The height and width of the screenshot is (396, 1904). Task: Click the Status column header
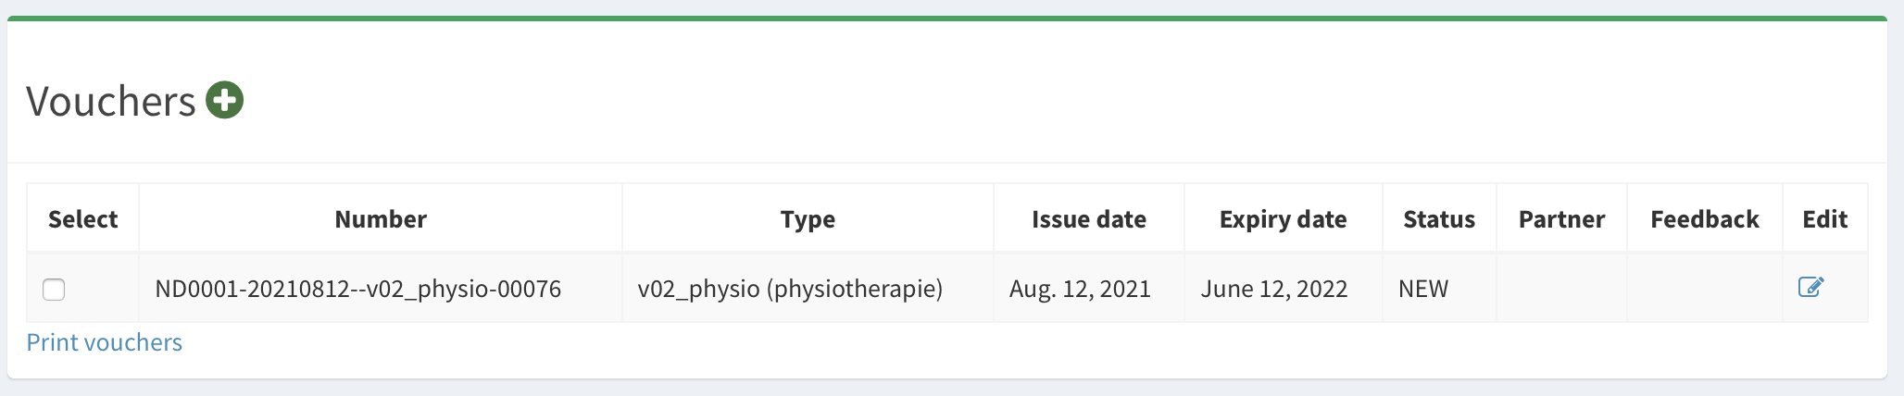coord(1439,219)
